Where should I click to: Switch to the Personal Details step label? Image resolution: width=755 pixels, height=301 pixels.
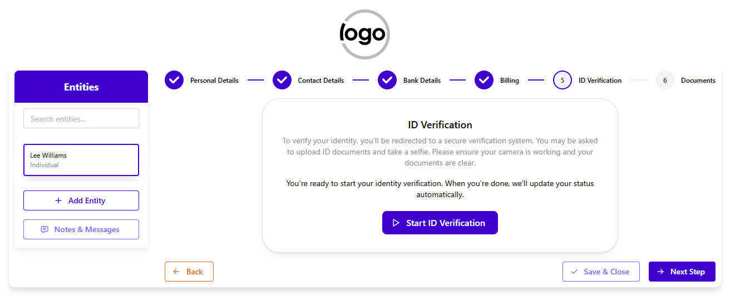tap(214, 81)
